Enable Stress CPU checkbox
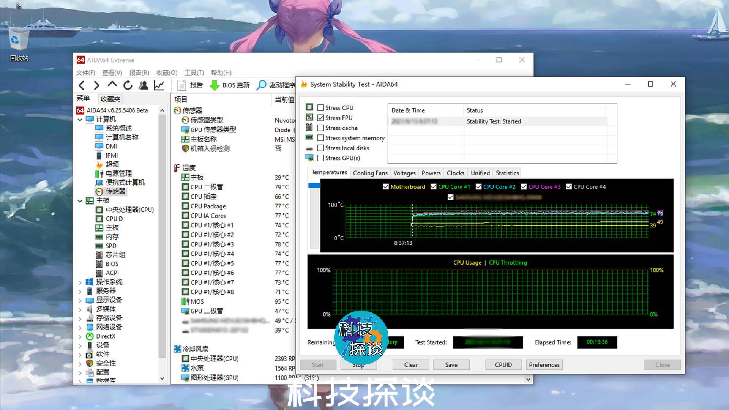 point(321,108)
